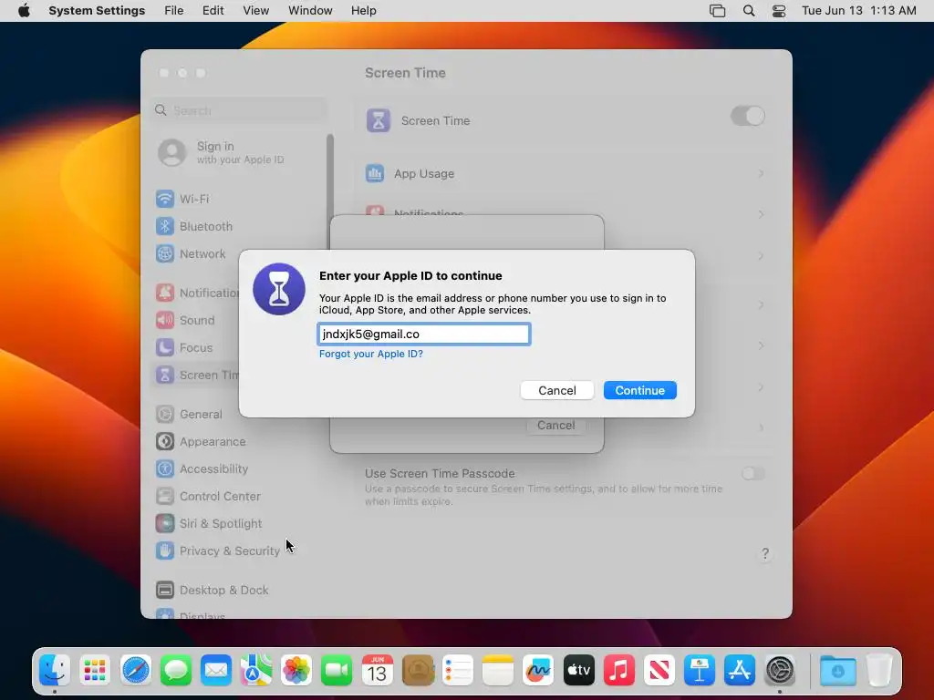Image resolution: width=934 pixels, height=700 pixels.
Task: Select Sound speaker icon in sidebar
Action: pos(165,320)
